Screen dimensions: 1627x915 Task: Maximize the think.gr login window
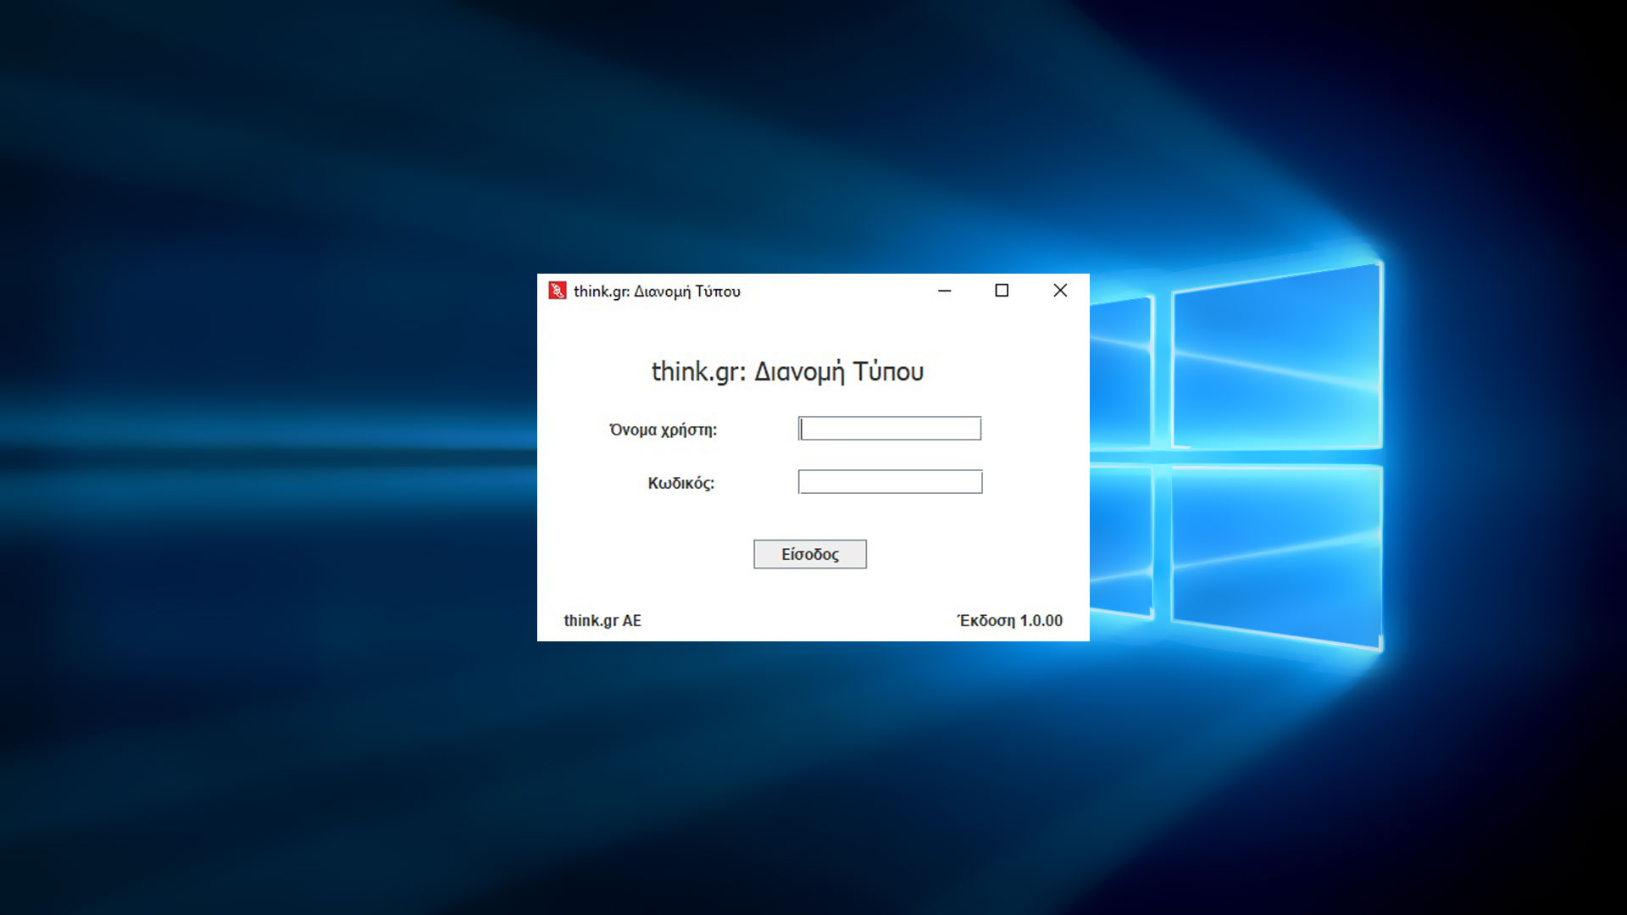point(1002,291)
